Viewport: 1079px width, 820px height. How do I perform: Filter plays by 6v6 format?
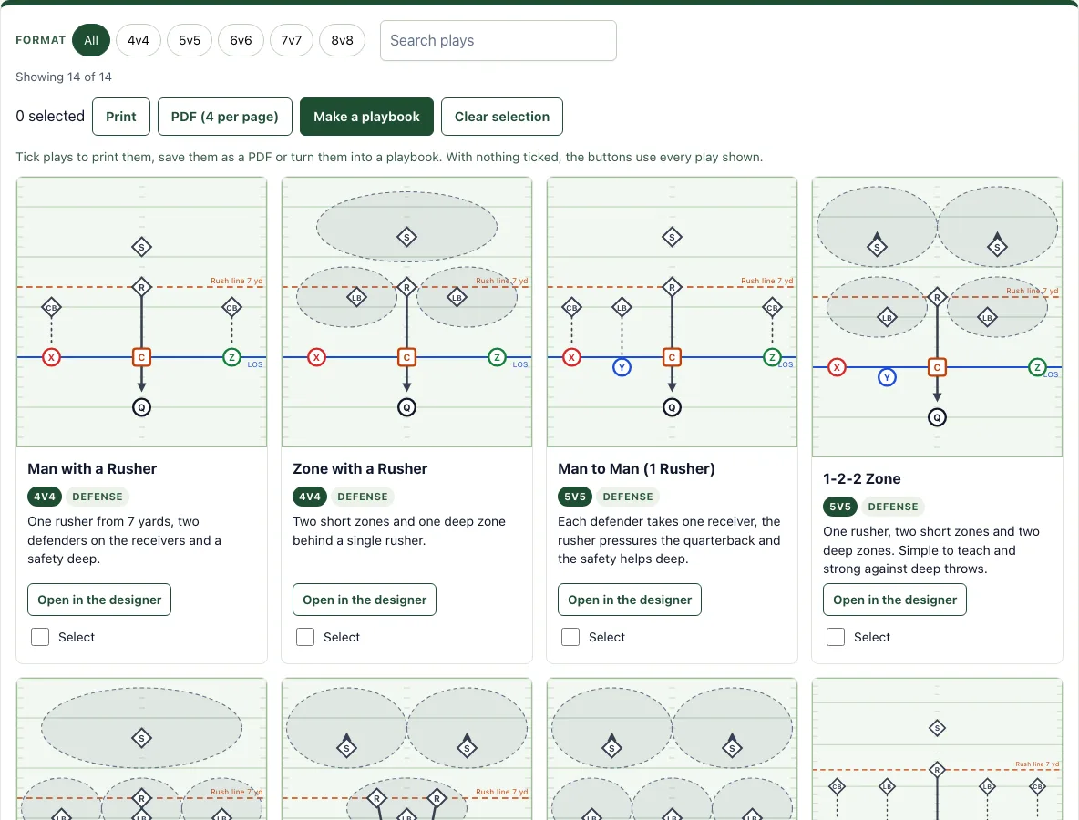(241, 40)
